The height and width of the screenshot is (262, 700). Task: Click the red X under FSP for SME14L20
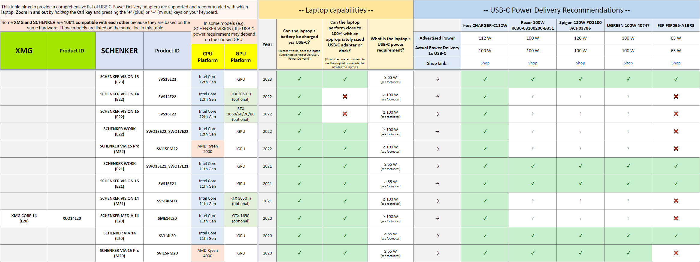pyautogui.click(x=676, y=218)
